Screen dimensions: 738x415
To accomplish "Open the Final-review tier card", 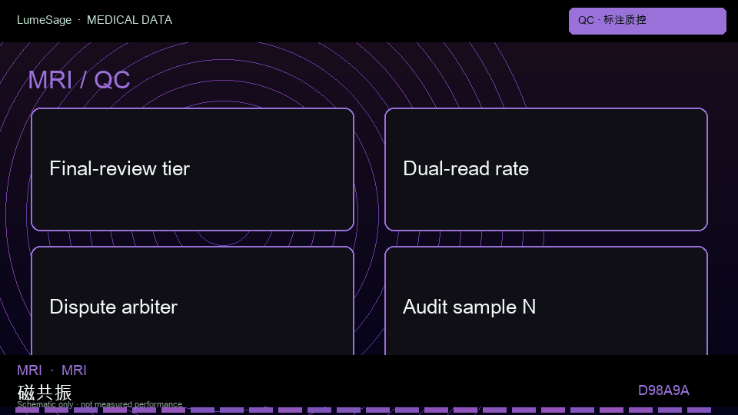I will [192, 169].
